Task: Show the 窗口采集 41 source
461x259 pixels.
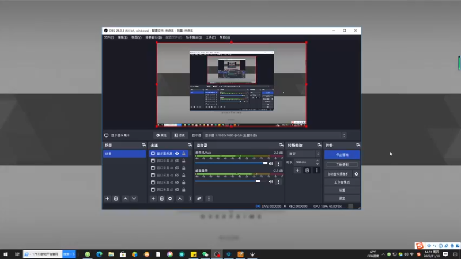Action: point(177,189)
